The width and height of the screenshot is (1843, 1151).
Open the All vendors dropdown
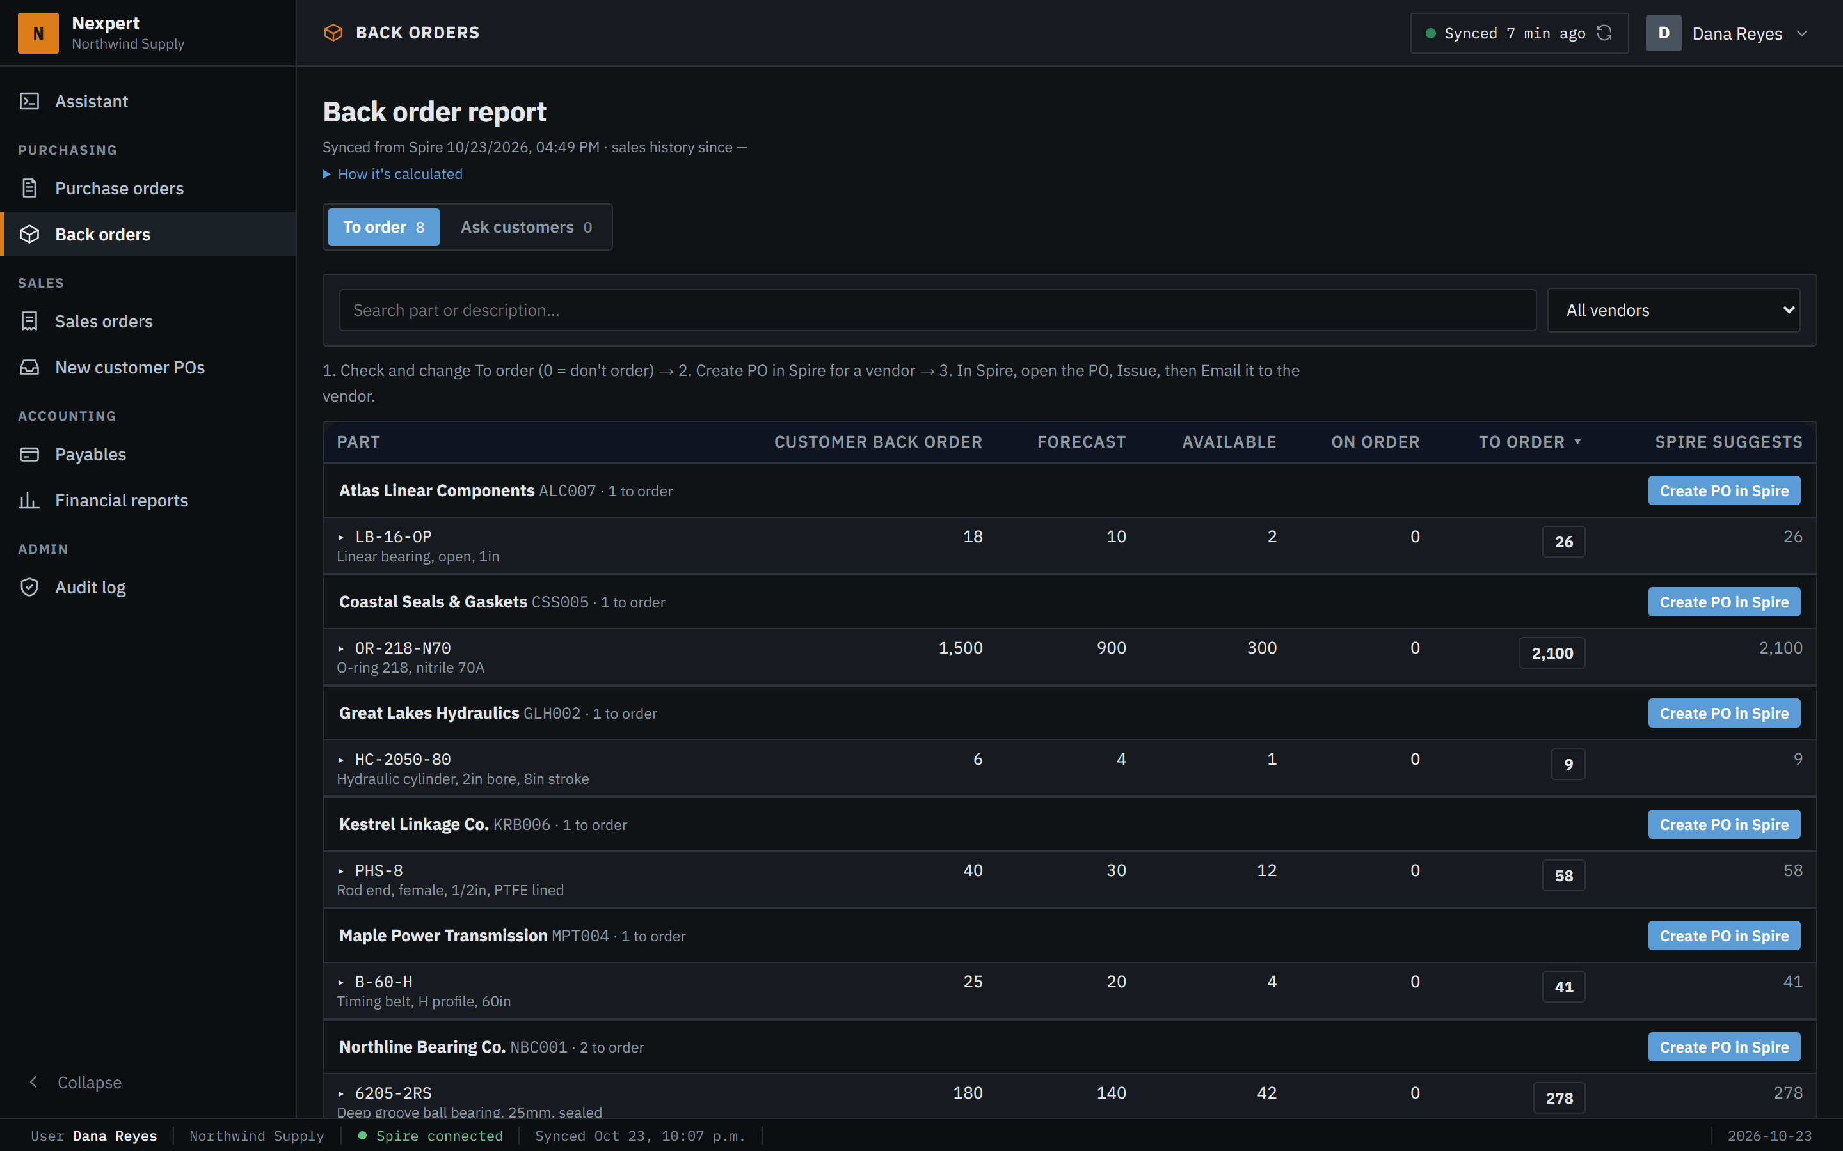1673,310
